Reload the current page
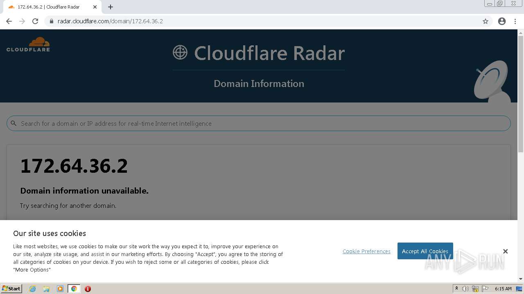 click(x=35, y=21)
